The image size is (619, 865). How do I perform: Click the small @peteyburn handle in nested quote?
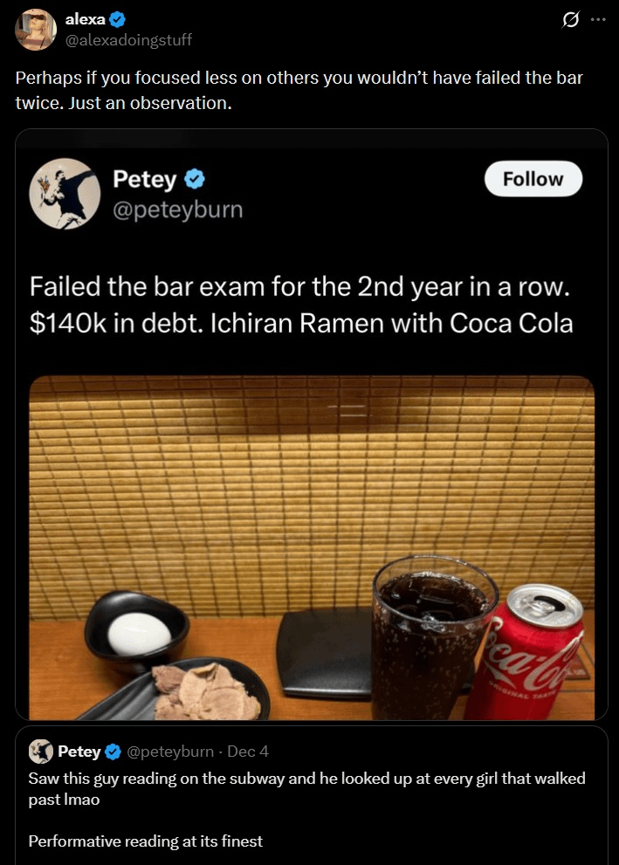tap(170, 752)
